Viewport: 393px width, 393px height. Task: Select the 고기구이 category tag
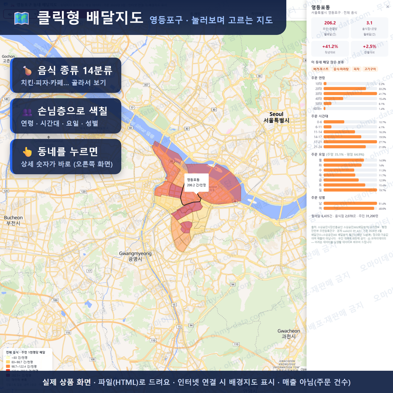(370, 69)
